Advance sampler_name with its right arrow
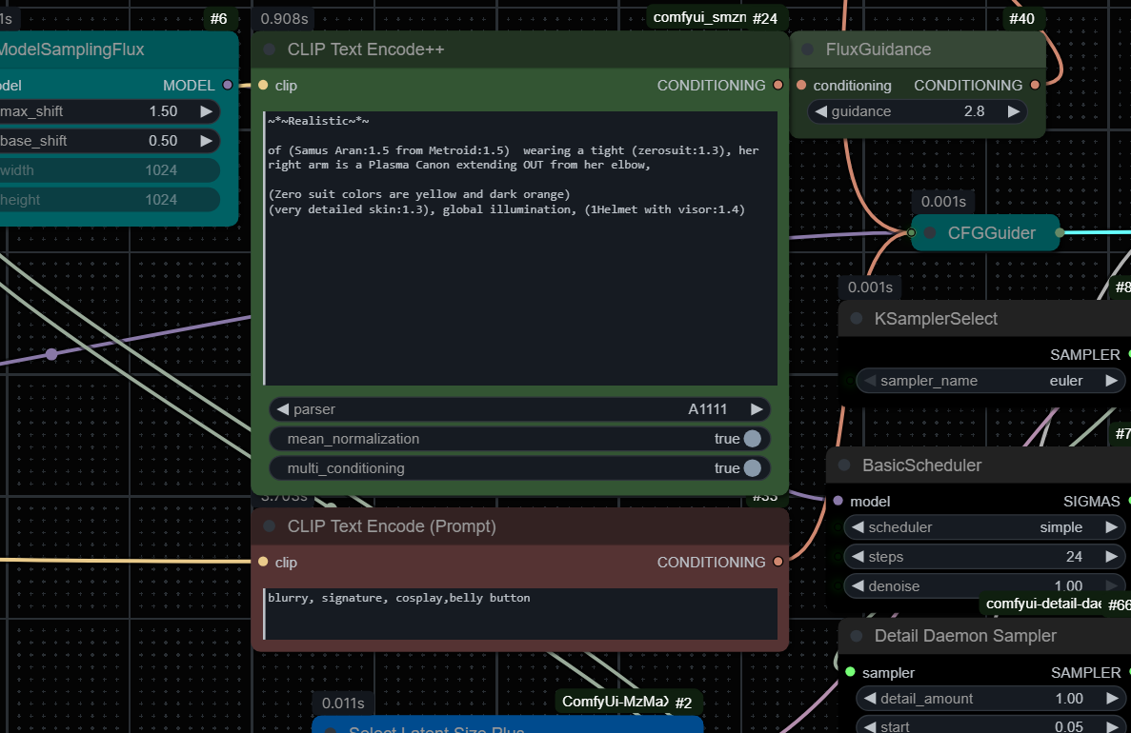The image size is (1131, 733). coord(1111,381)
